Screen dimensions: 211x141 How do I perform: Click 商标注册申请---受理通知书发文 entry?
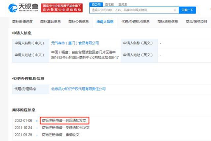(x=66, y=128)
